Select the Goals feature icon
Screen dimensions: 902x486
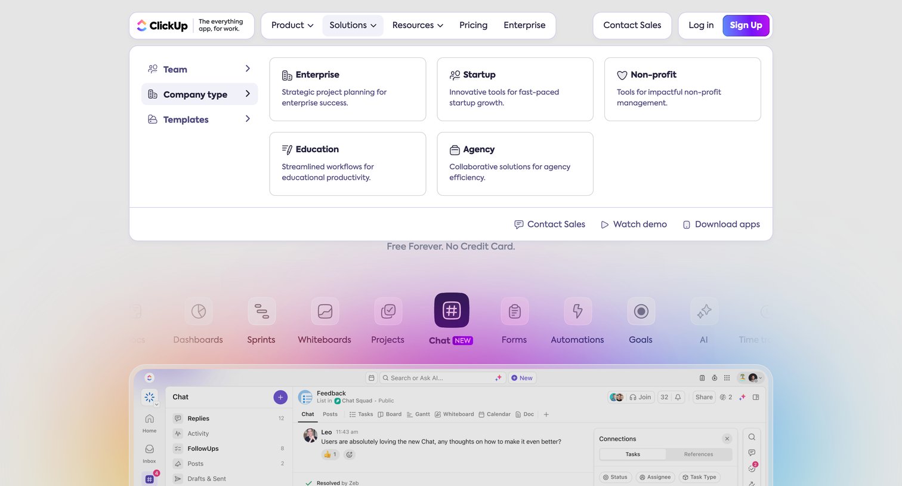pos(641,311)
